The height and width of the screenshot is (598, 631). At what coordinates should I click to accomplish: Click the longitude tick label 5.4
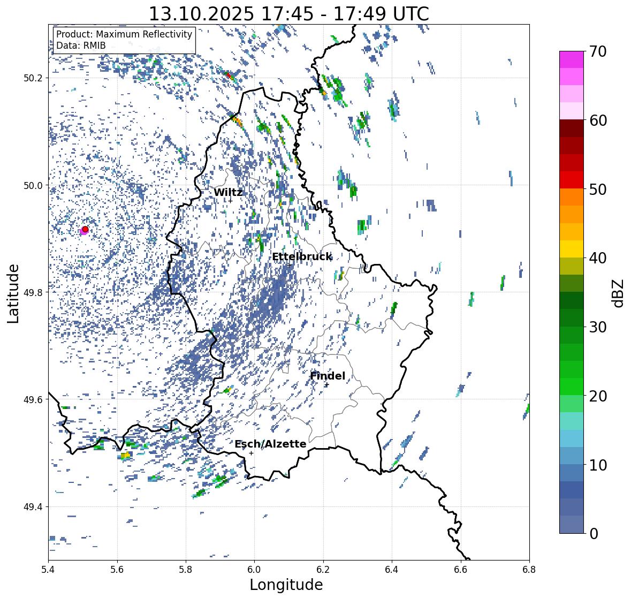tap(48, 570)
